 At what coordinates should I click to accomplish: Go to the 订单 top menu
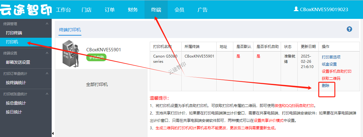point(110,10)
